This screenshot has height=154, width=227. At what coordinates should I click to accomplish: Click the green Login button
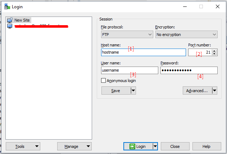pyautogui.click(x=138, y=146)
